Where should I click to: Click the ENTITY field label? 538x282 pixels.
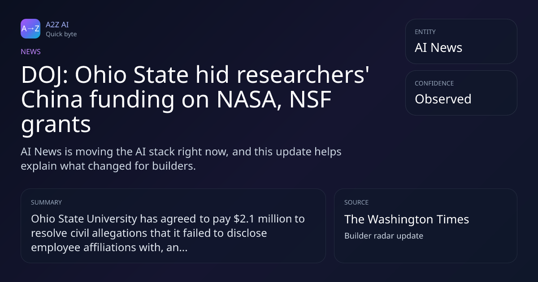pos(425,32)
